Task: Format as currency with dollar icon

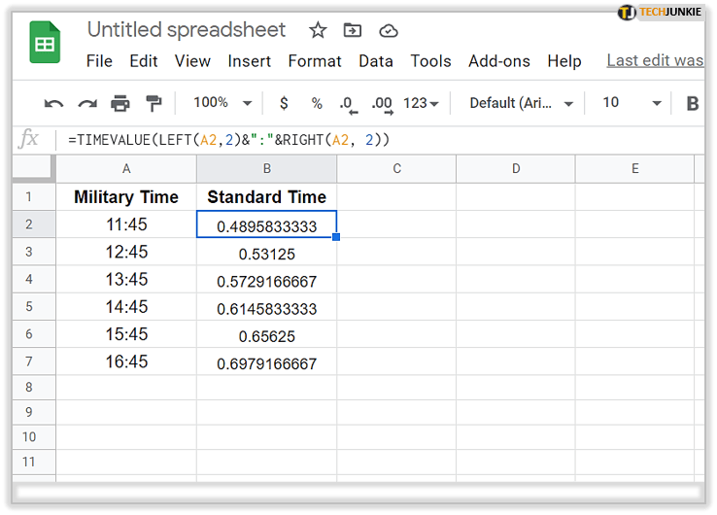Action: (x=284, y=103)
